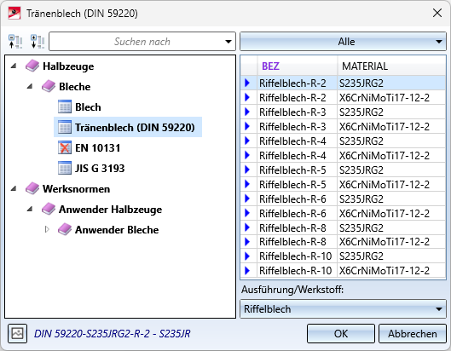The image size is (451, 351).
Task: Click the JIS G 3193 table icon
Action: (65, 168)
